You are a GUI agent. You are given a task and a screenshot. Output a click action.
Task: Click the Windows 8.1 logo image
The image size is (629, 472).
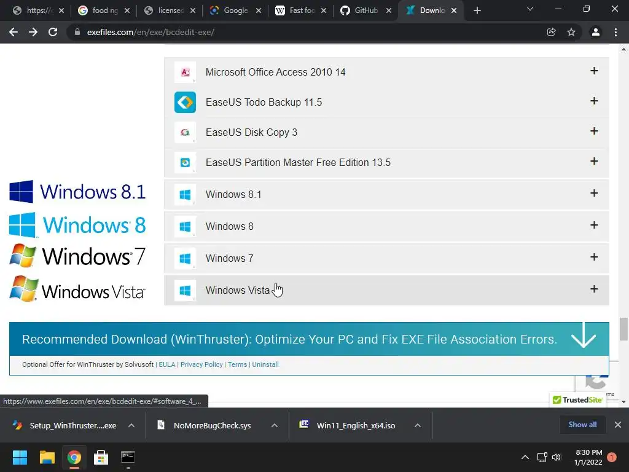(x=77, y=192)
